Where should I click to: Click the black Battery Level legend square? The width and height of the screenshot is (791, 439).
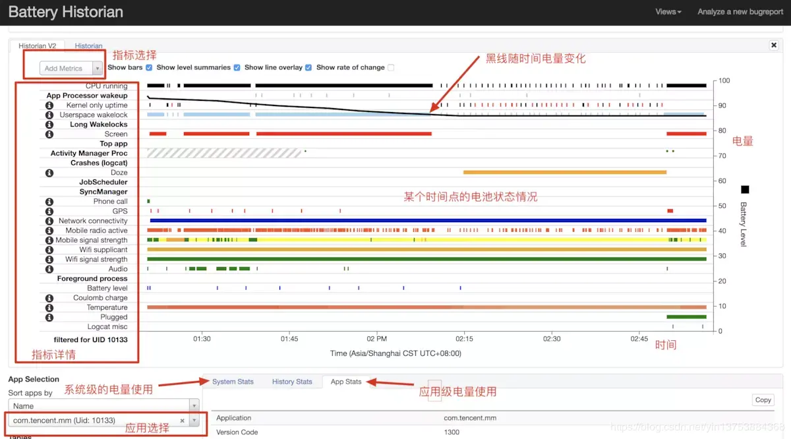coord(745,190)
